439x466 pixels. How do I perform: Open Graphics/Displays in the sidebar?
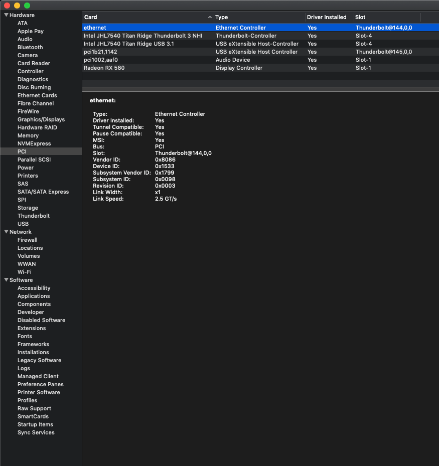click(41, 119)
